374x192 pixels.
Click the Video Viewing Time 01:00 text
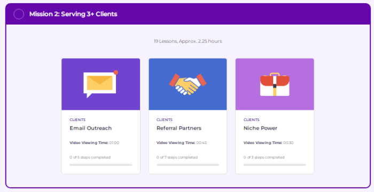coord(95,143)
